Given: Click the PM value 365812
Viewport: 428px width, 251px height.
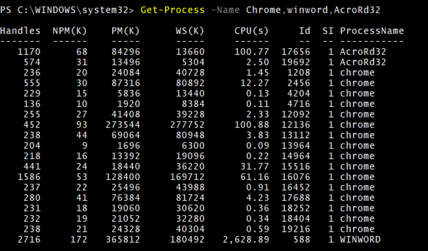Looking at the screenshot, I should (123, 240).
